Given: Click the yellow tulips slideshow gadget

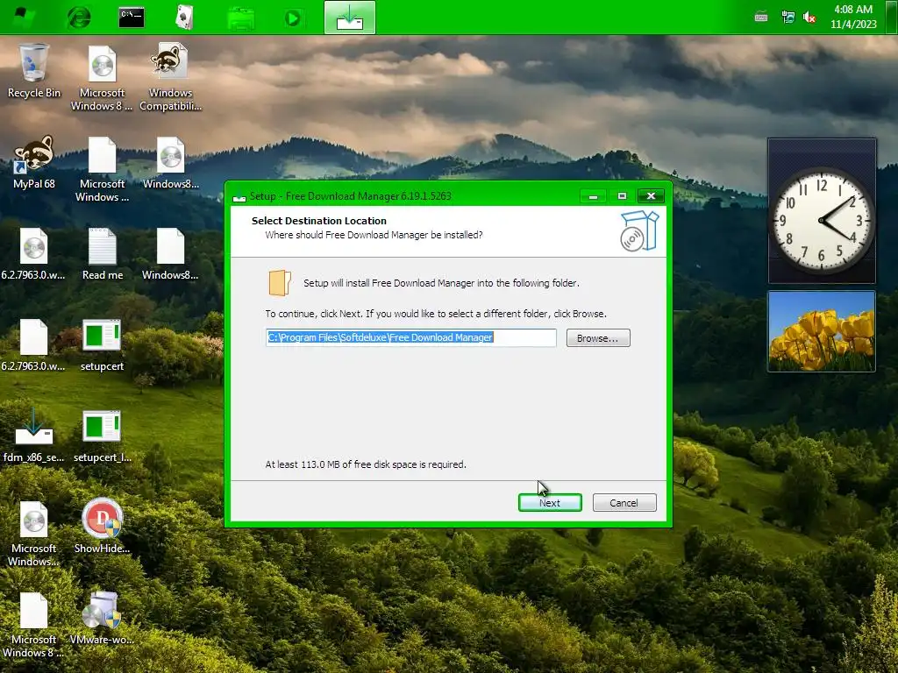Looking at the screenshot, I should pyautogui.click(x=821, y=331).
